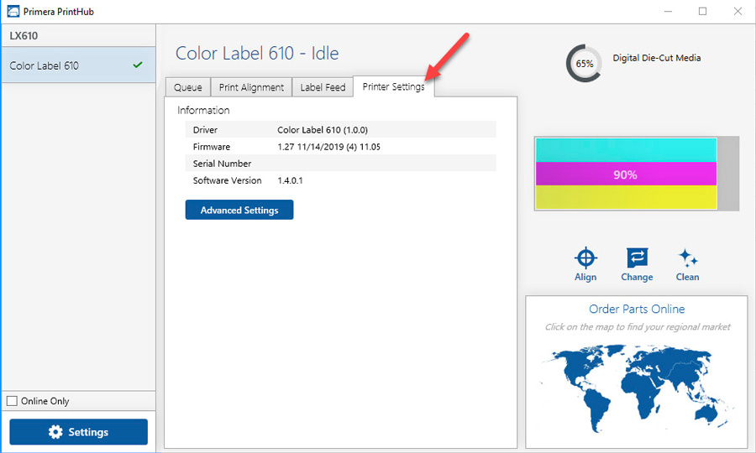This screenshot has width=756, height=453.
Task: Select Color Label 610 printer in list
Action: [x=79, y=65]
